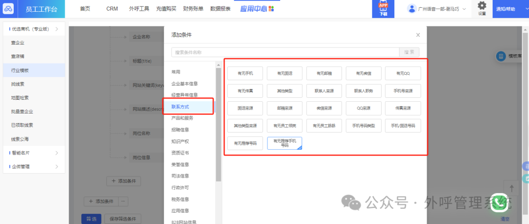Select the 司法信息 category
The width and height of the screenshot is (529, 224).
pos(180,176)
